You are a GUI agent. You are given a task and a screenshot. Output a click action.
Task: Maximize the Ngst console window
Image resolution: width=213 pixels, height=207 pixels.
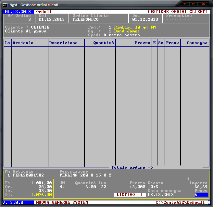coord(193,4)
